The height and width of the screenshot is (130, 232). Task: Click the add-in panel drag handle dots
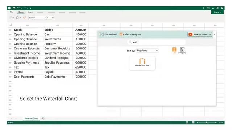[99, 34]
